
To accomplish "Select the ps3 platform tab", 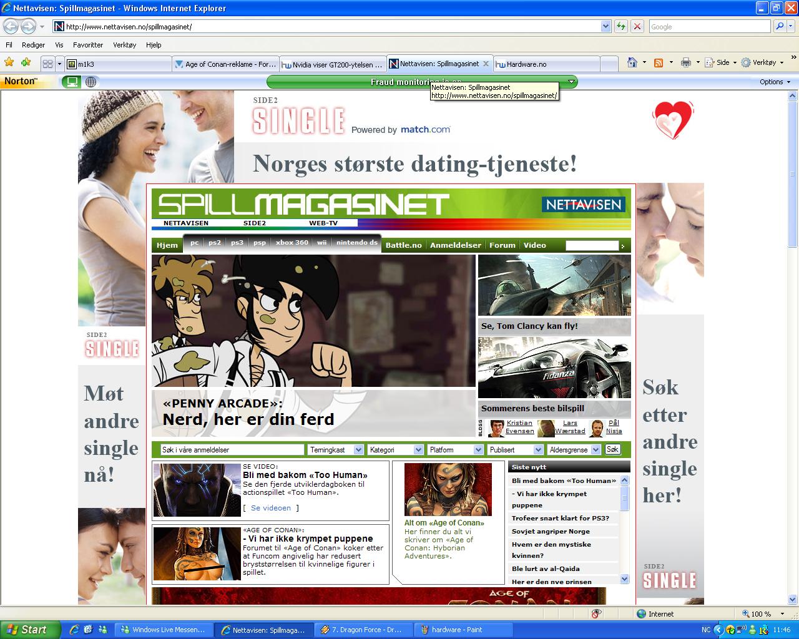I will (237, 243).
